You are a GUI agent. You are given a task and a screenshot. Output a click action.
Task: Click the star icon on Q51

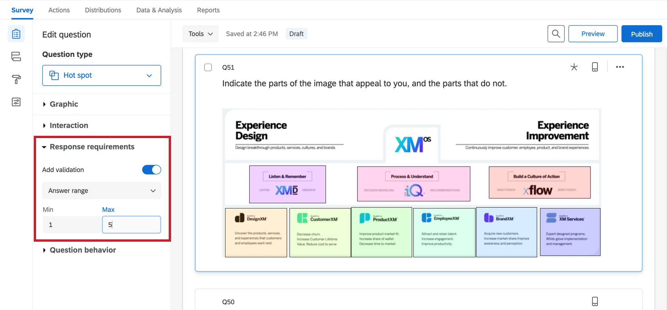(574, 67)
